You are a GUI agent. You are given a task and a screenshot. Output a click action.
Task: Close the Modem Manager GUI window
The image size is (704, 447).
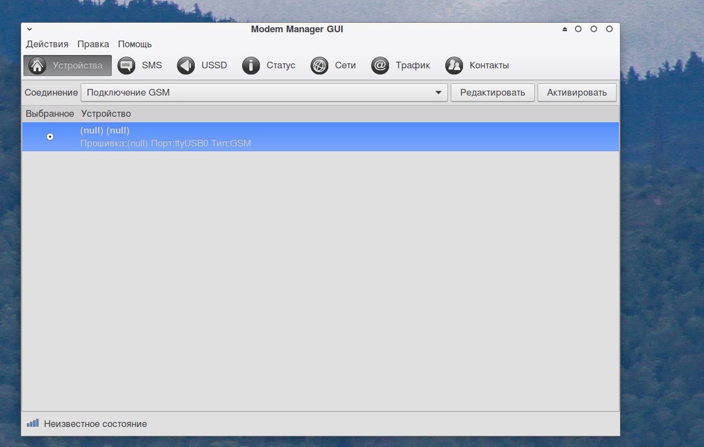609,29
